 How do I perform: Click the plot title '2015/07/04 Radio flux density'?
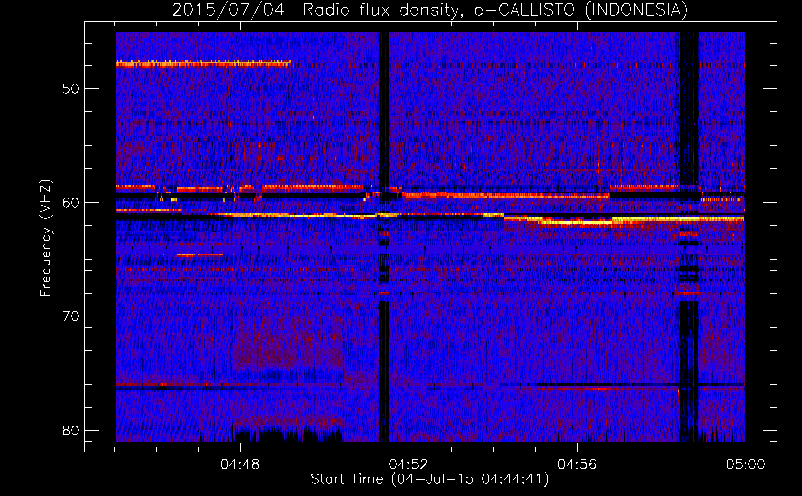tap(430, 10)
